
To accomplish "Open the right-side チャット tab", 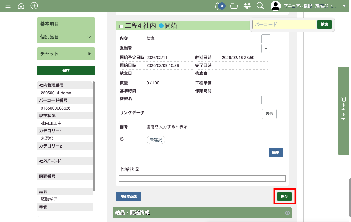I will click(344, 110).
